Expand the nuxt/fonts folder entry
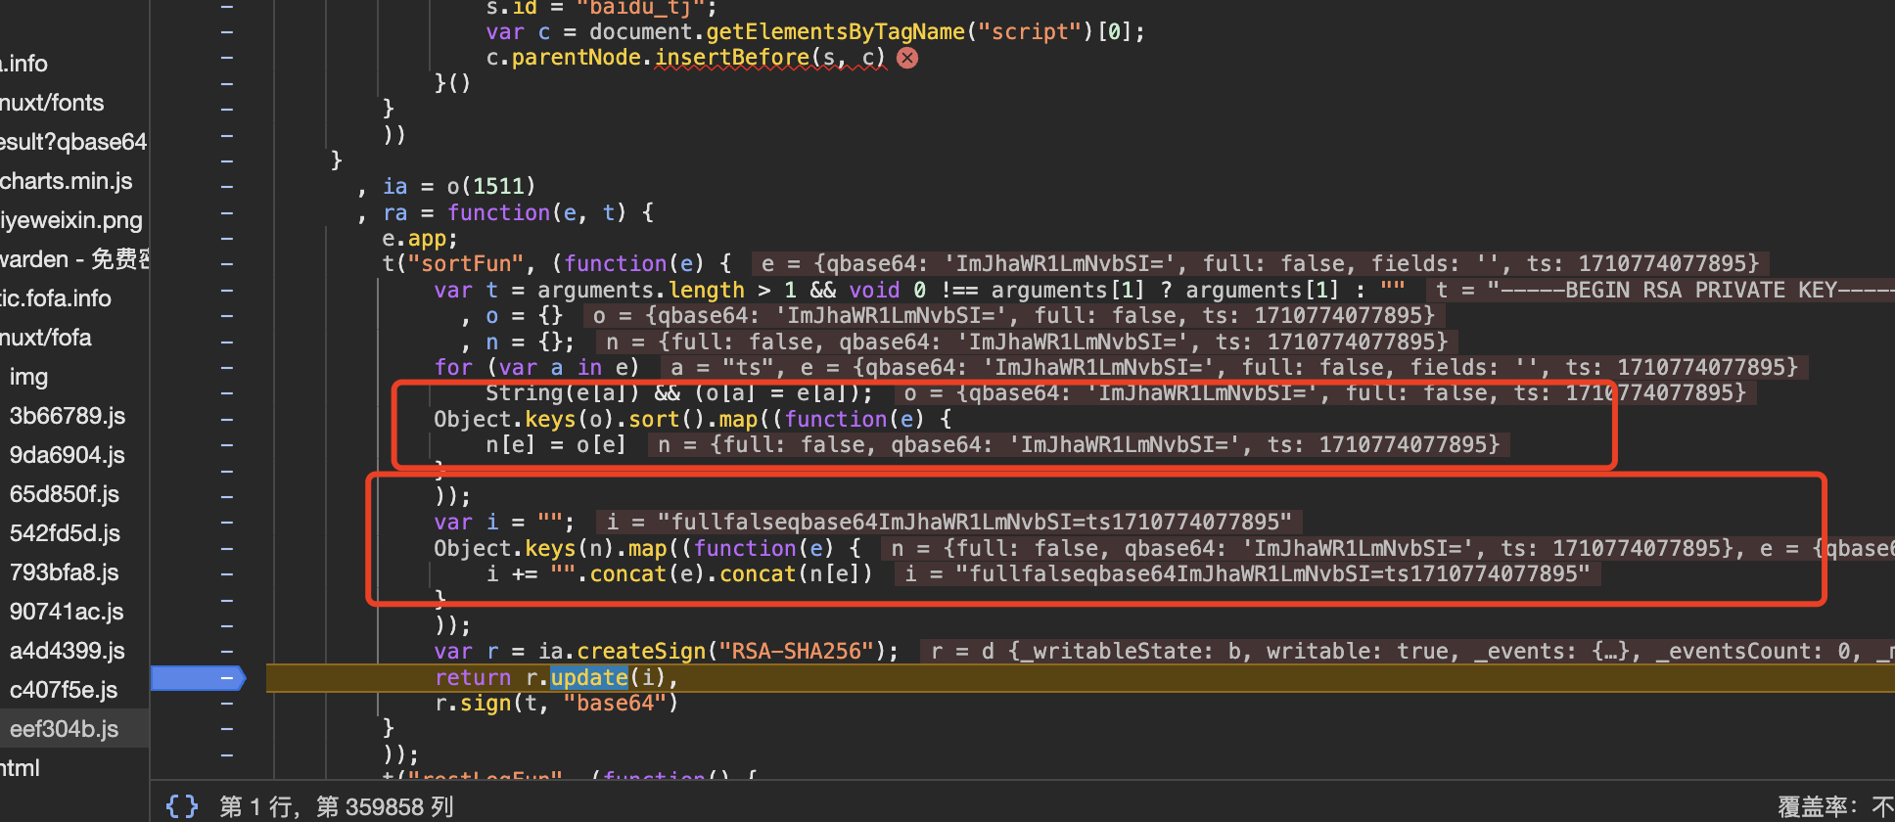Viewport: 1895px width, 822px height. [x=52, y=103]
